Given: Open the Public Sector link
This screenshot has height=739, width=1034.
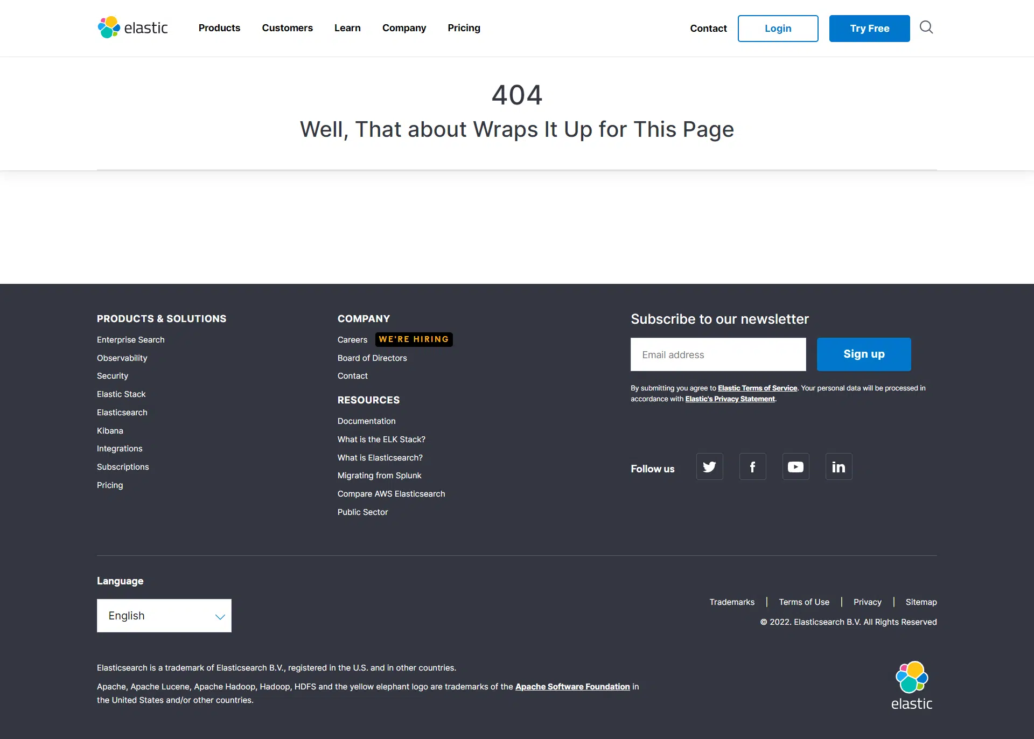Looking at the screenshot, I should [x=362, y=512].
